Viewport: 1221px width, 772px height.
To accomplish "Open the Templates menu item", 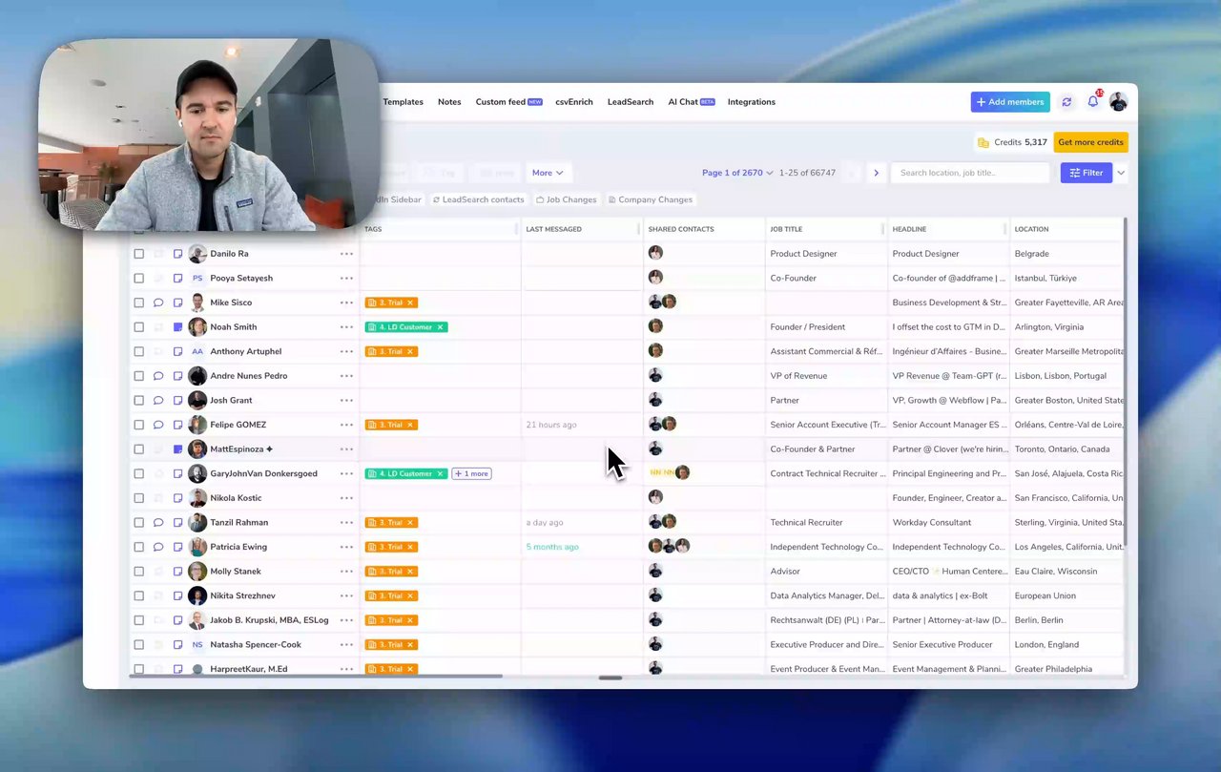I will tap(404, 102).
